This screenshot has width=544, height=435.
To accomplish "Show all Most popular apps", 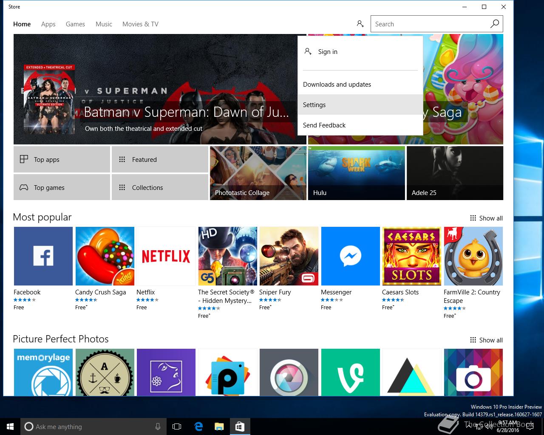I will 486,218.
